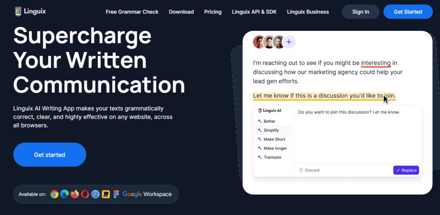Screen dimensions: 440x215
Task: Click the sparkle icon beside Make Short
Action: tap(260, 139)
